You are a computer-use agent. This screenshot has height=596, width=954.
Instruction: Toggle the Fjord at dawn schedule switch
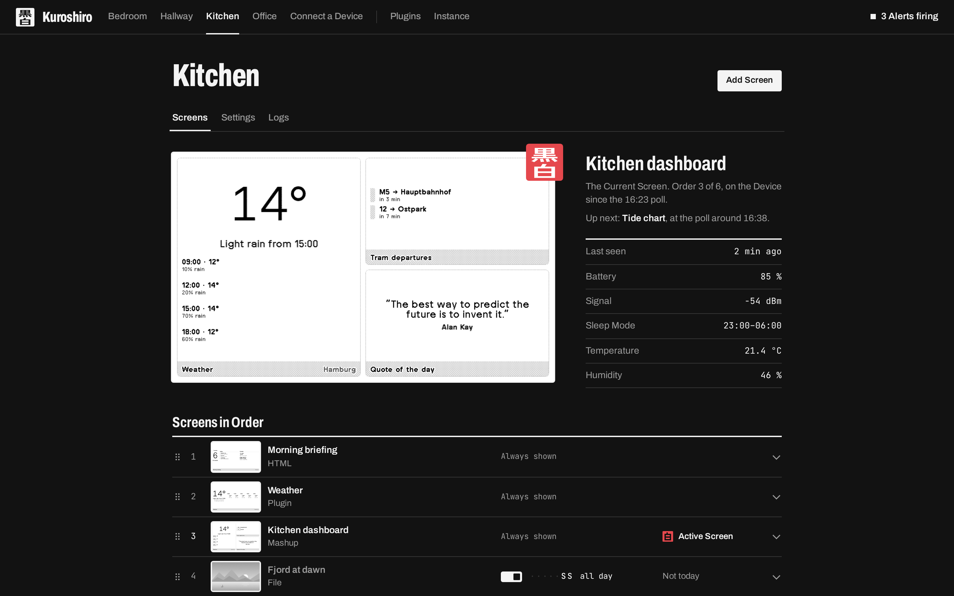[511, 577]
